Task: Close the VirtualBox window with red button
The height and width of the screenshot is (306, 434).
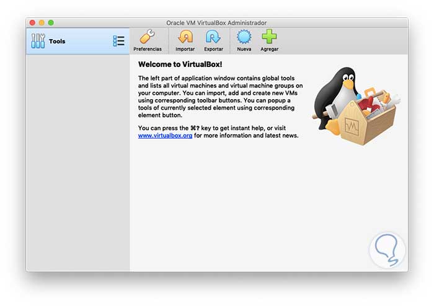Action: tap(32, 23)
